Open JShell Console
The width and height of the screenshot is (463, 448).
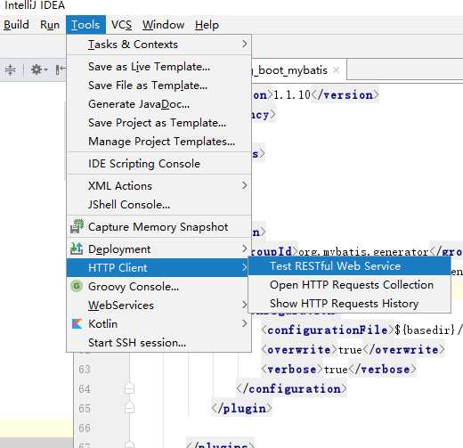(x=159, y=205)
